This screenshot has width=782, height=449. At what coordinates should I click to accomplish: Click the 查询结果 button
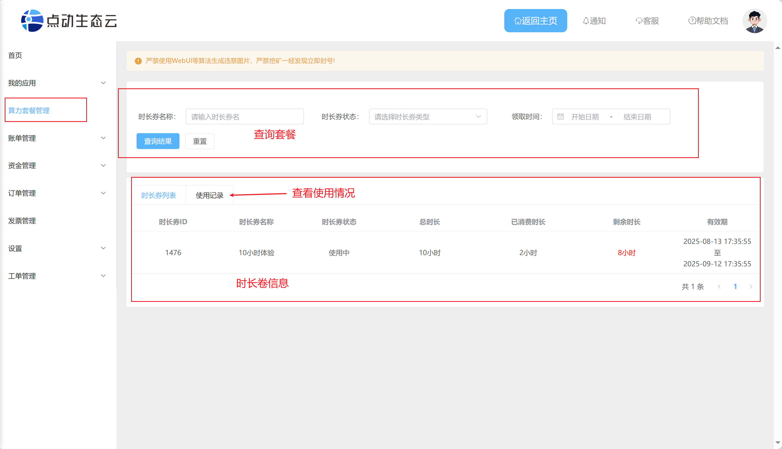[x=158, y=141]
